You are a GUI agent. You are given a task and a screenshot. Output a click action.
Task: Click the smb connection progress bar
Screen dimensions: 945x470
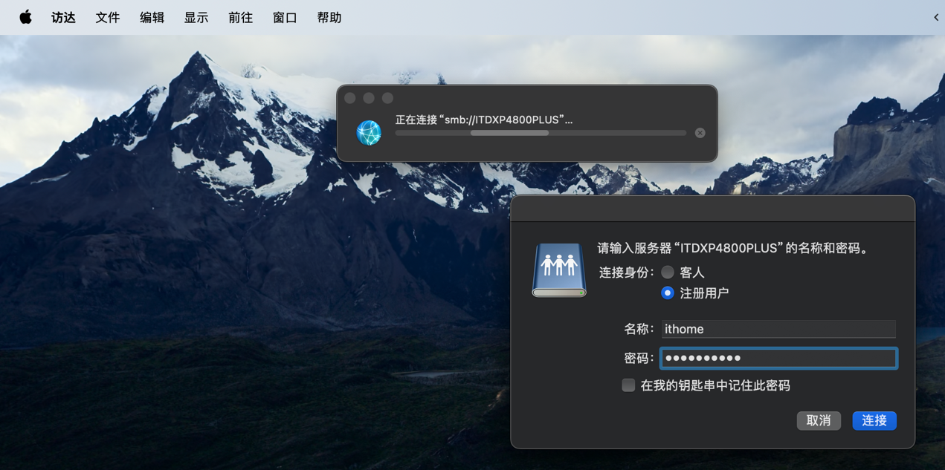541,133
